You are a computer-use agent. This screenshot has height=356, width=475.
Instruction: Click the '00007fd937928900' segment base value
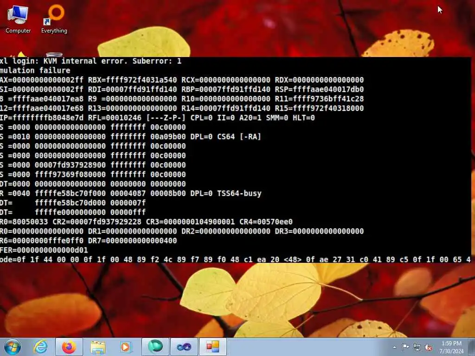point(71,165)
